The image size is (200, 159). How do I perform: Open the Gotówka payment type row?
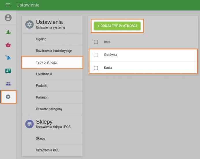point(144,55)
